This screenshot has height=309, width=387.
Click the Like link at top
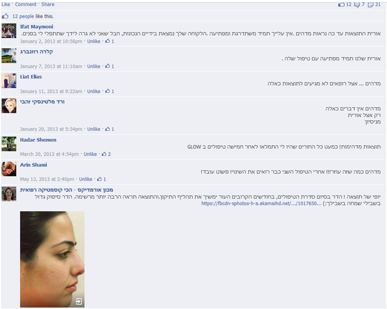(6, 4)
